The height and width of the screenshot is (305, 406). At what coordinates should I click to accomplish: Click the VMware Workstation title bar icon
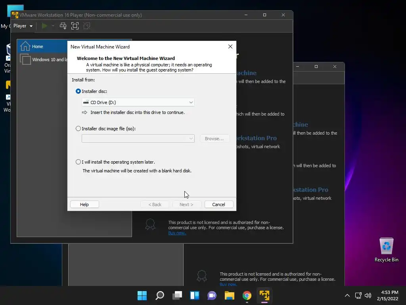15,15
